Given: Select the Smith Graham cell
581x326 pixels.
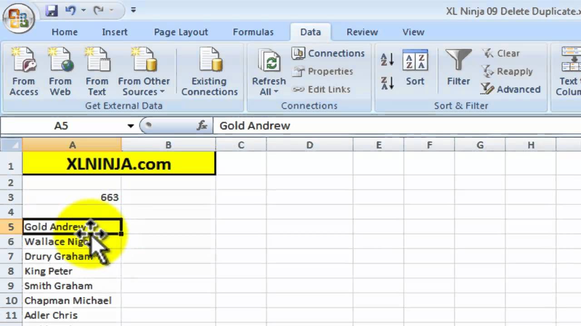Looking at the screenshot, I should coord(72,286).
